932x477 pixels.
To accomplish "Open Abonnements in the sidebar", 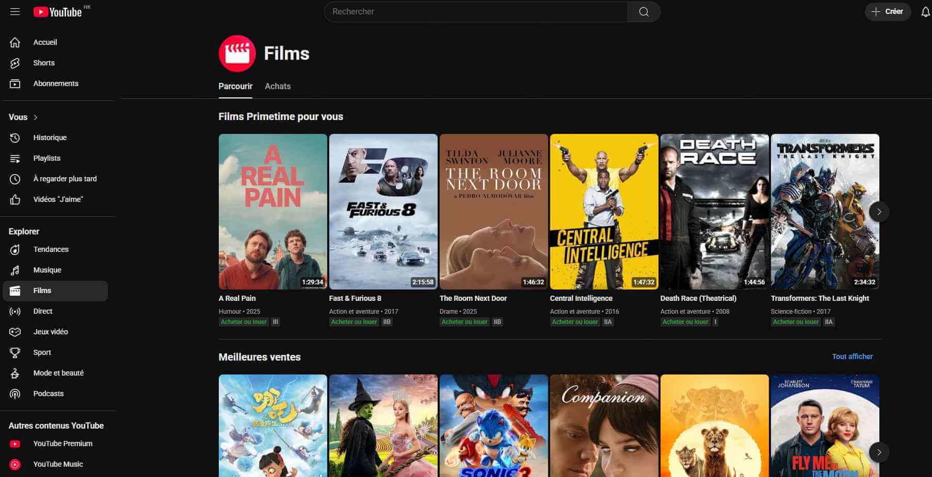I will (55, 83).
